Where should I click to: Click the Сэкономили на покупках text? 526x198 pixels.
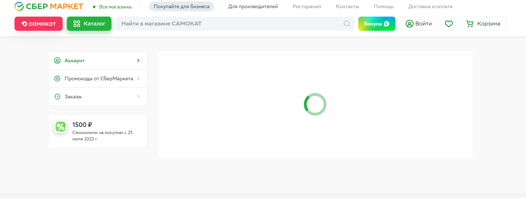tap(102, 136)
